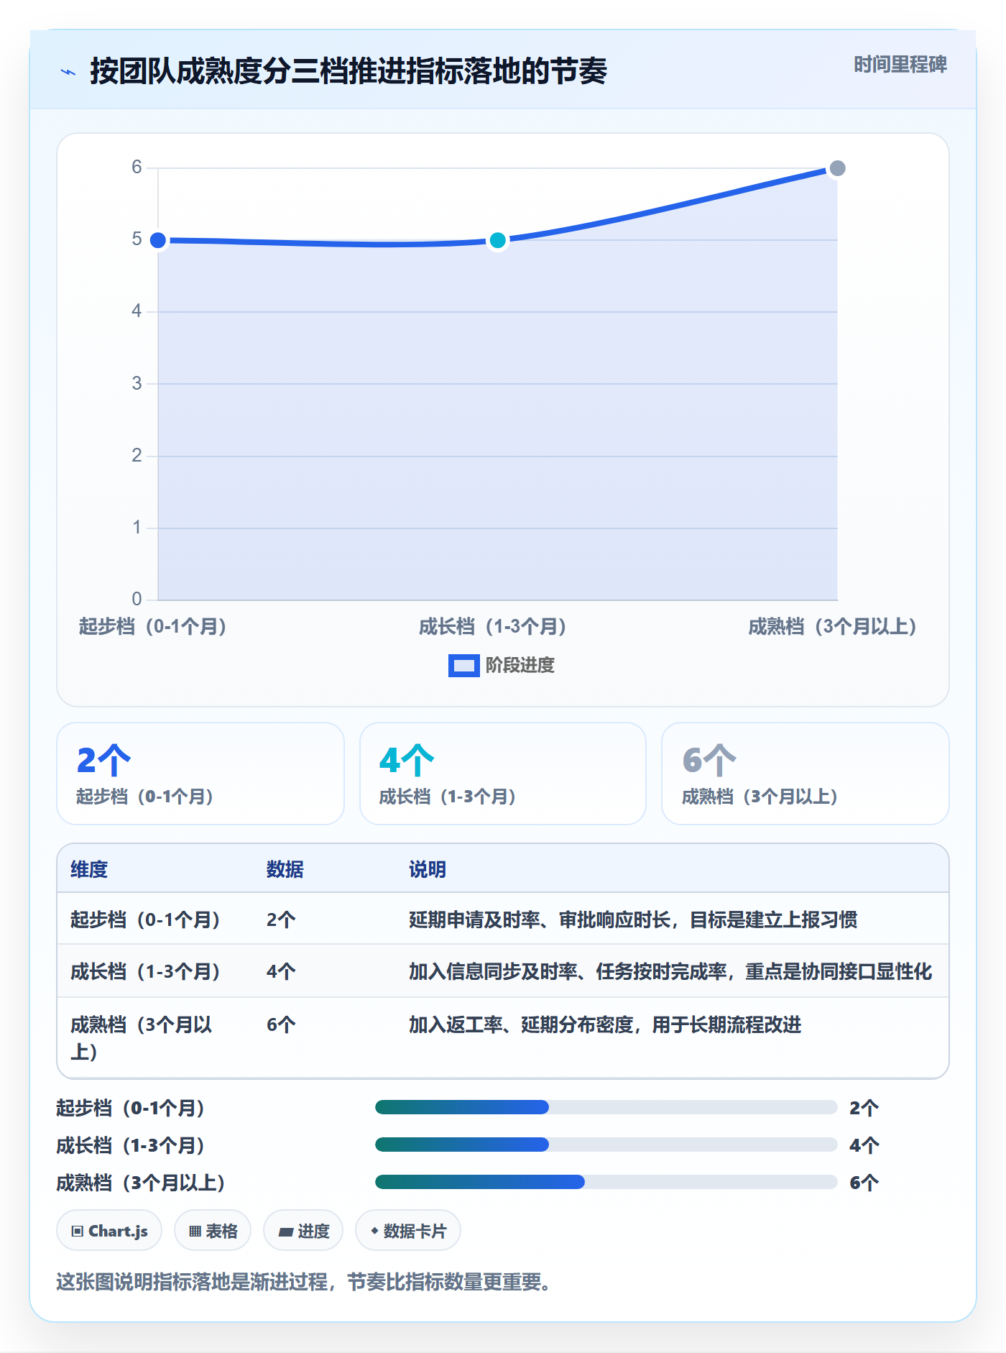1006x1353 pixels.
Task: Toggle the 阶段进度 legend swatch
Action: coord(463,666)
